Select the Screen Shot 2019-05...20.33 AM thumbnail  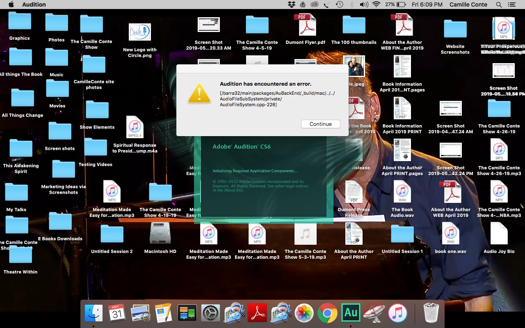pos(209,25)
